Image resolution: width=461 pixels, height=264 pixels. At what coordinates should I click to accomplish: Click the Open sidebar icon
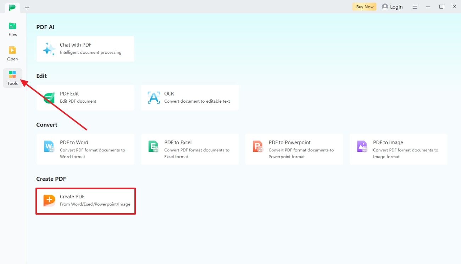click(12, 50)
